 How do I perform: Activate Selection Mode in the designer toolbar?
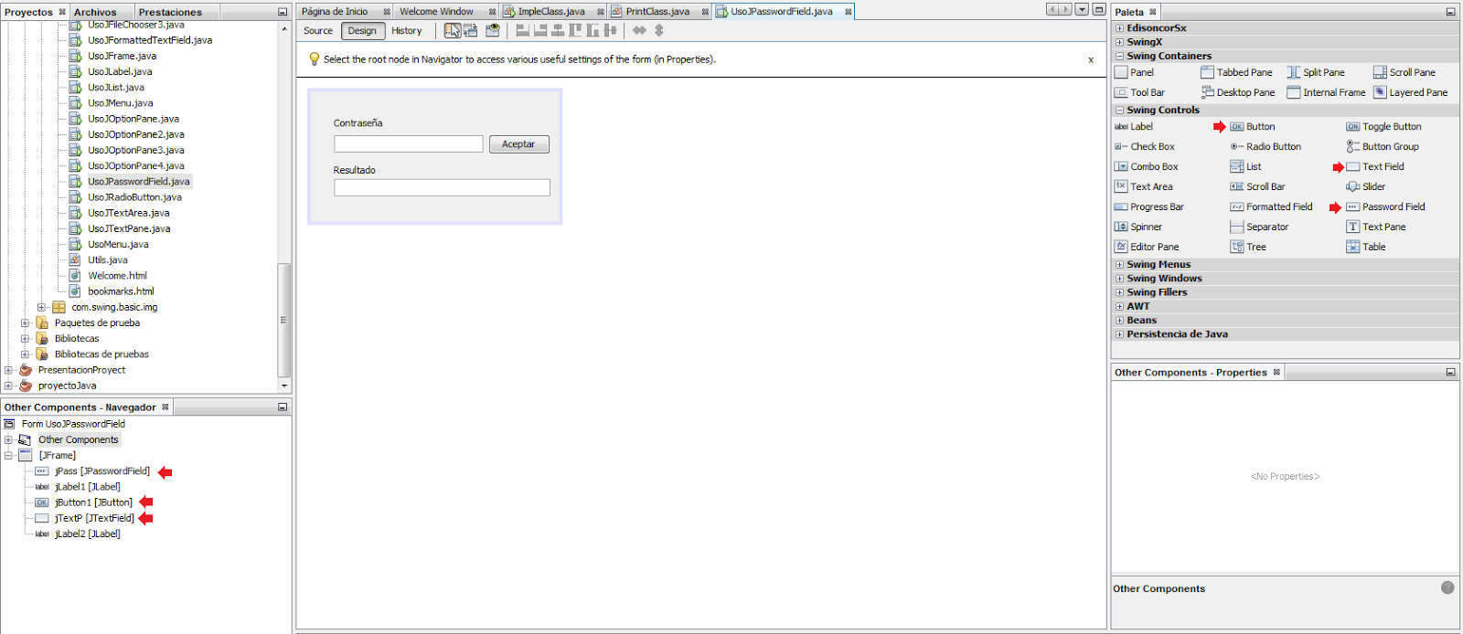[453, 30]
